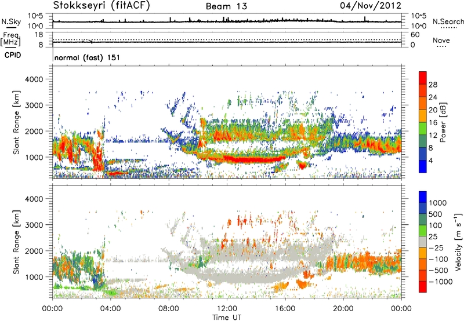Click the '20:00' time axis tick label
464x321 pixels.
343,309
